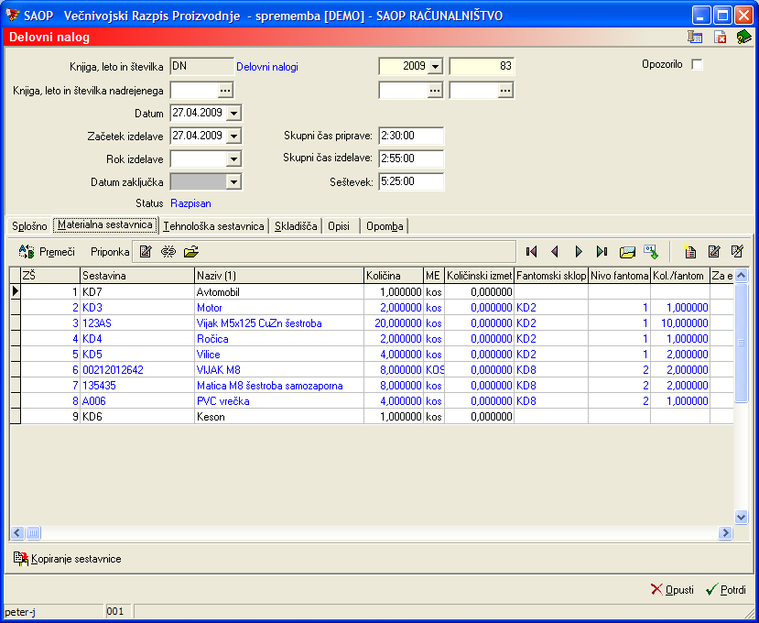
Task: Switch to the Tehnološka sestavnica tab
Action: click(213, 225)
